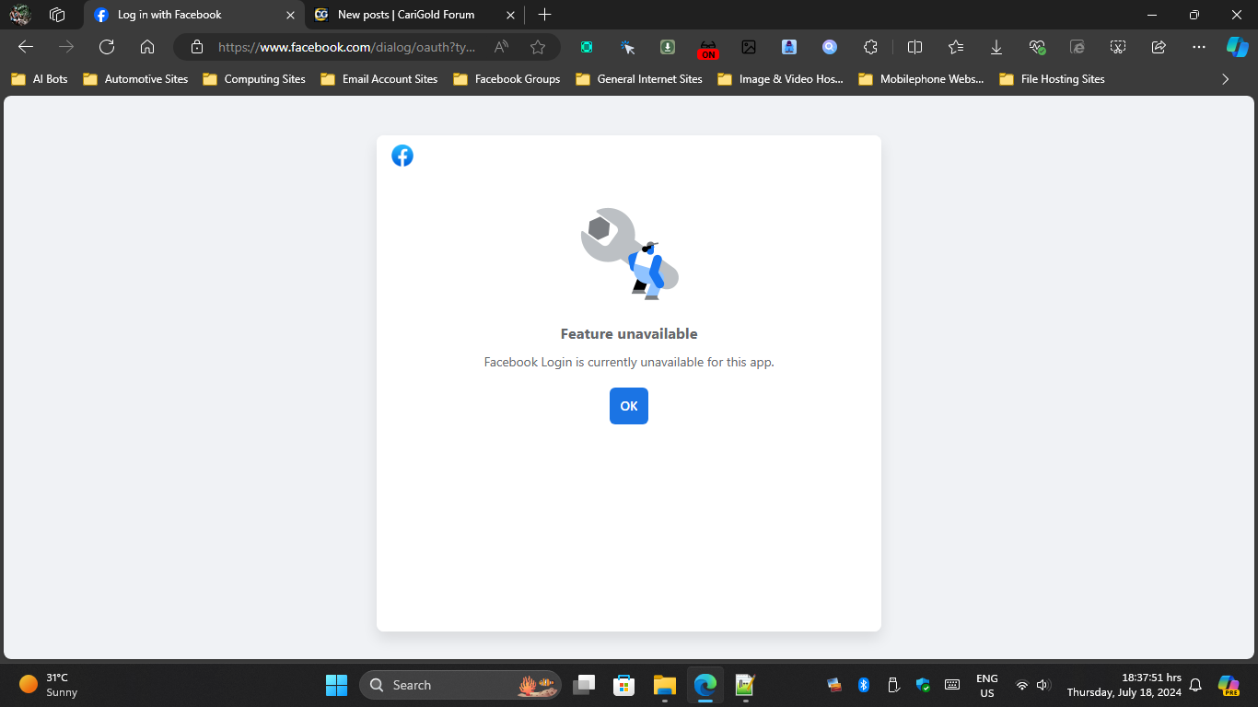Image resolution: width=1258 pixels, height=707 pixels.
Task: Click the OK button in the Facebook dialog
Action: (x=629, y=406)
